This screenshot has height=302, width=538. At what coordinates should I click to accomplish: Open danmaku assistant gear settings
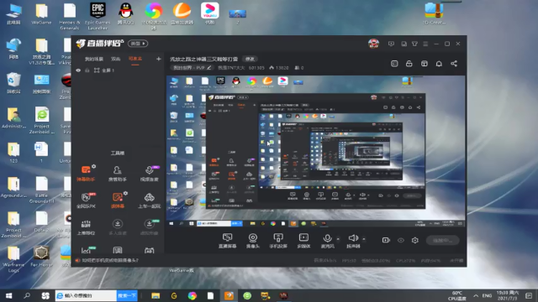coord(93,166)
